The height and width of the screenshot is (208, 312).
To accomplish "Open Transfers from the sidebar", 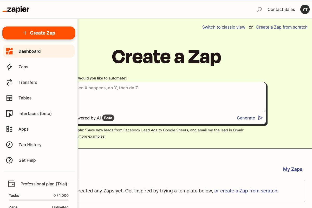I will tap(28, 82).
